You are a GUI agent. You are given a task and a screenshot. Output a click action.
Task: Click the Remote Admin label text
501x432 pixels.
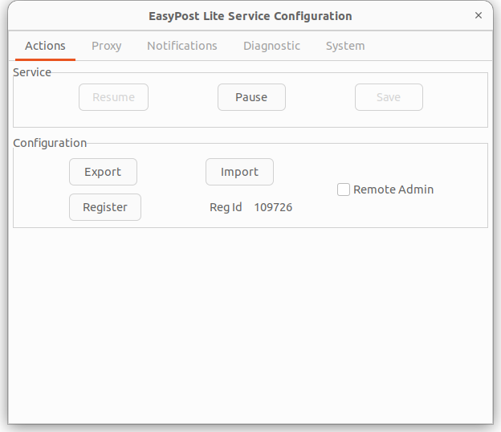pyautogui.click(x=393, y=190)
